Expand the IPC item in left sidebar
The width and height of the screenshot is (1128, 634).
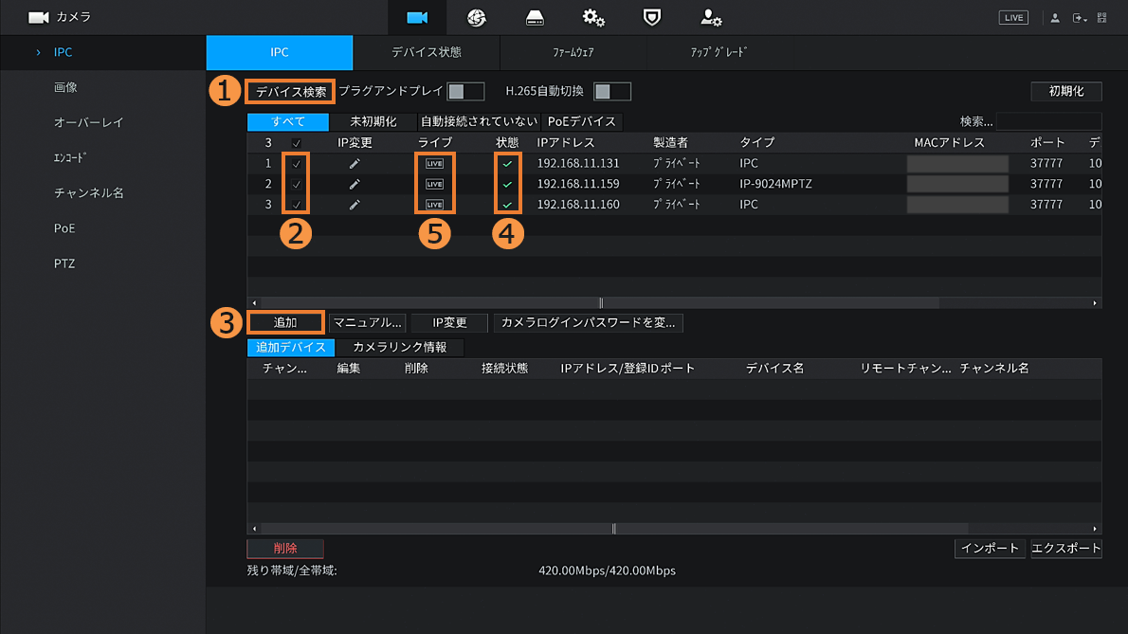pyautogui.click(x=61, y=52)
